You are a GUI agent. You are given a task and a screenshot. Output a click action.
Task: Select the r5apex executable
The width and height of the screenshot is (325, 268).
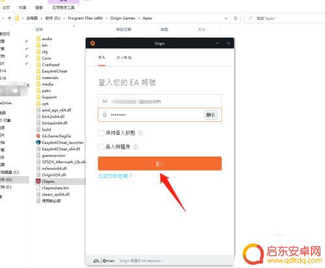click(45, 182)
